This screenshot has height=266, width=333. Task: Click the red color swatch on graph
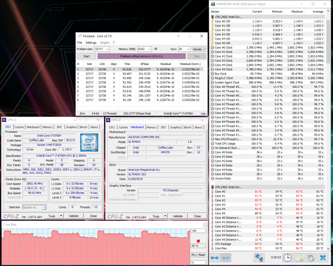pyautogui.click(x=198, y=241)
